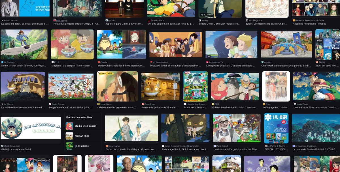This screenshot has height=172, width=340.
Task: Click the Reddit favicon icon
Action: pos(317,62)
